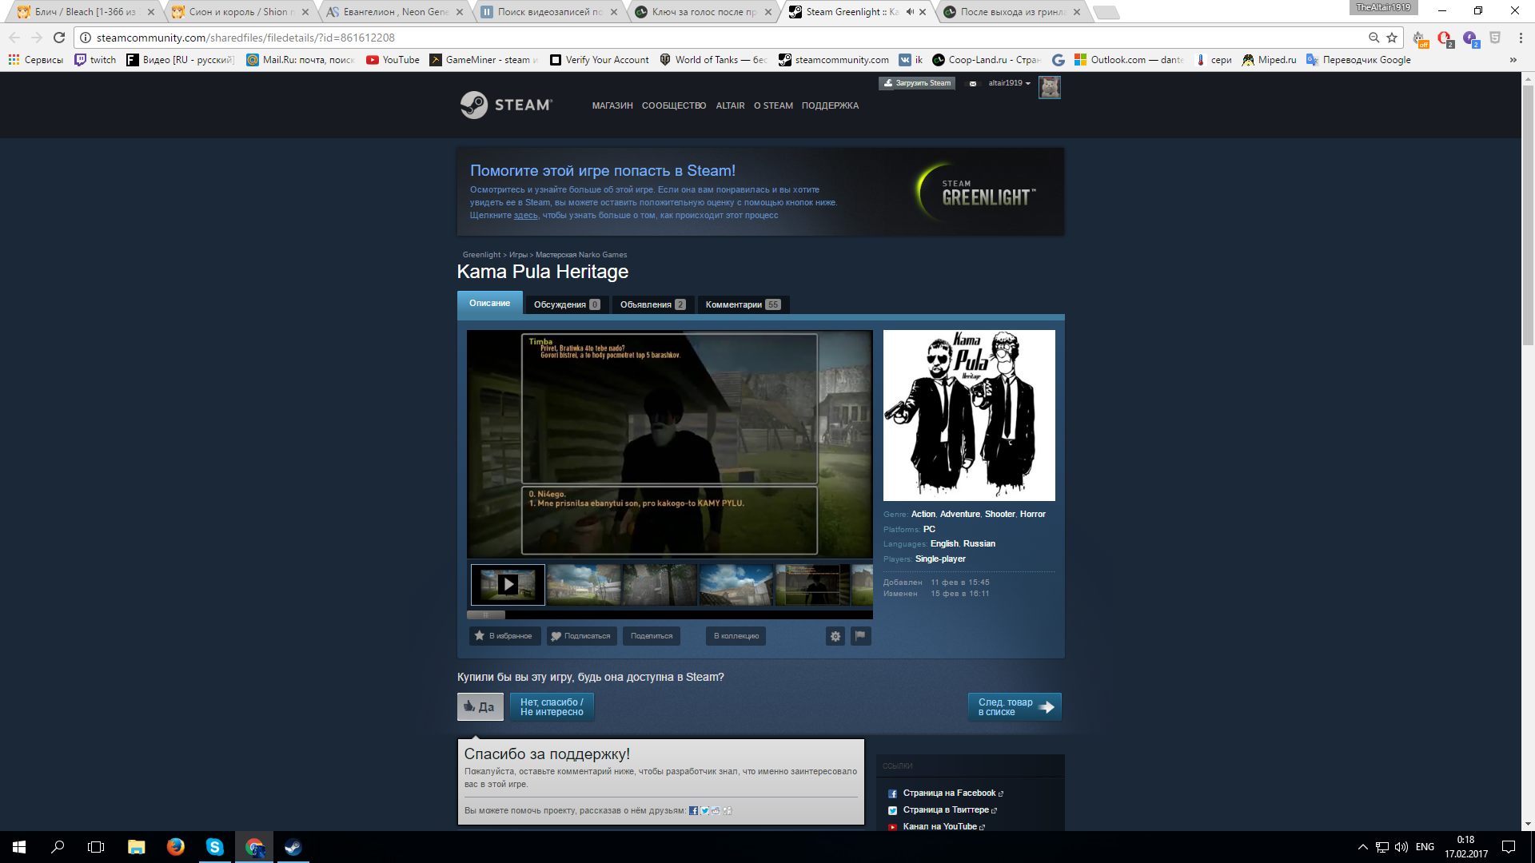Switch language via the ENG tray indicator

(x=1425, y=847)
